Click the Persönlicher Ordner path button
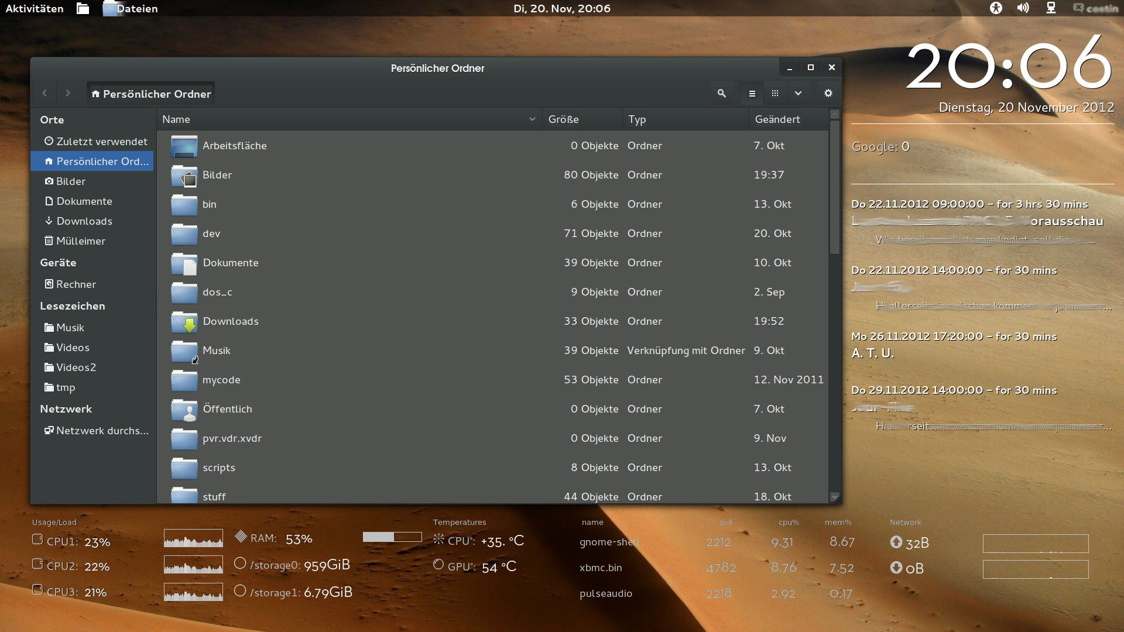This screenshot has width=1124, height=632. (151, 94)
